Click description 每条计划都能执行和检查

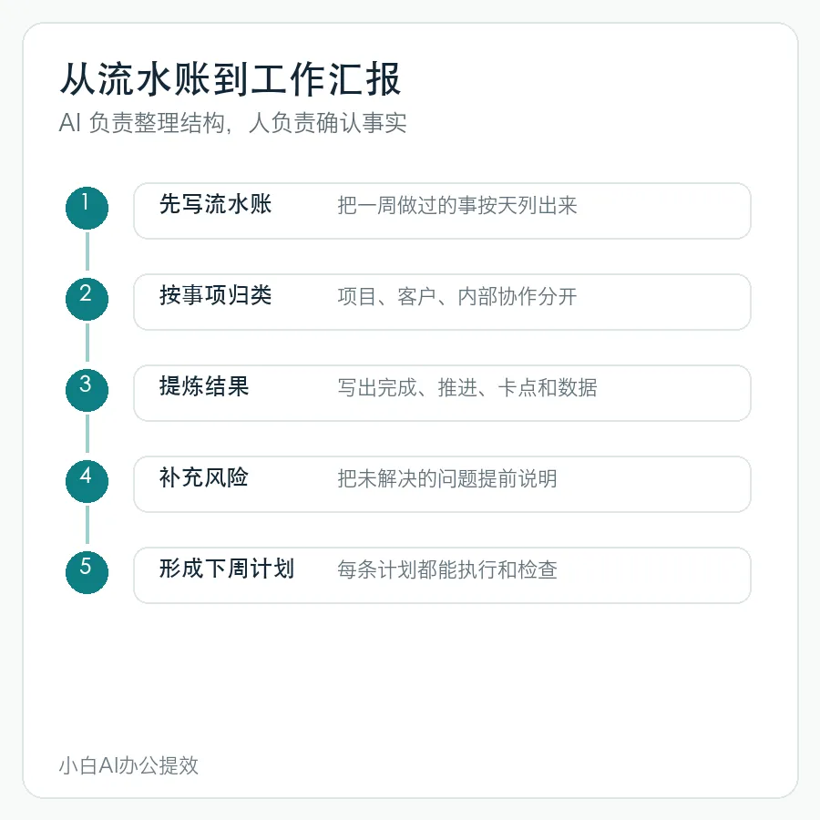(x=447, y=569)
